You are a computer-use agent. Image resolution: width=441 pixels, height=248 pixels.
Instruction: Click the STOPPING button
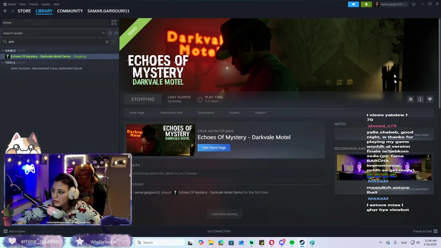coord(143,99)
